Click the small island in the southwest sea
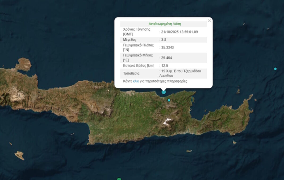The width and height of the screenshot is (284, 180). point(19,155)
